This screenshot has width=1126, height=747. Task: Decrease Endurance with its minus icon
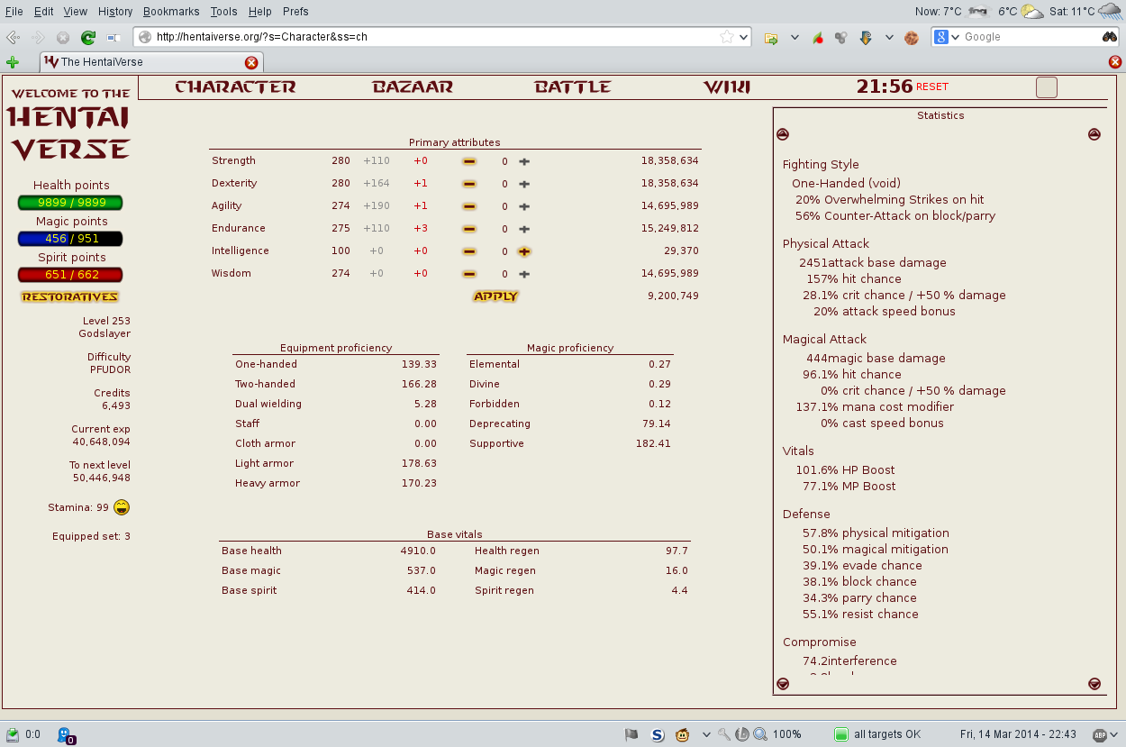tap(469, 229)
